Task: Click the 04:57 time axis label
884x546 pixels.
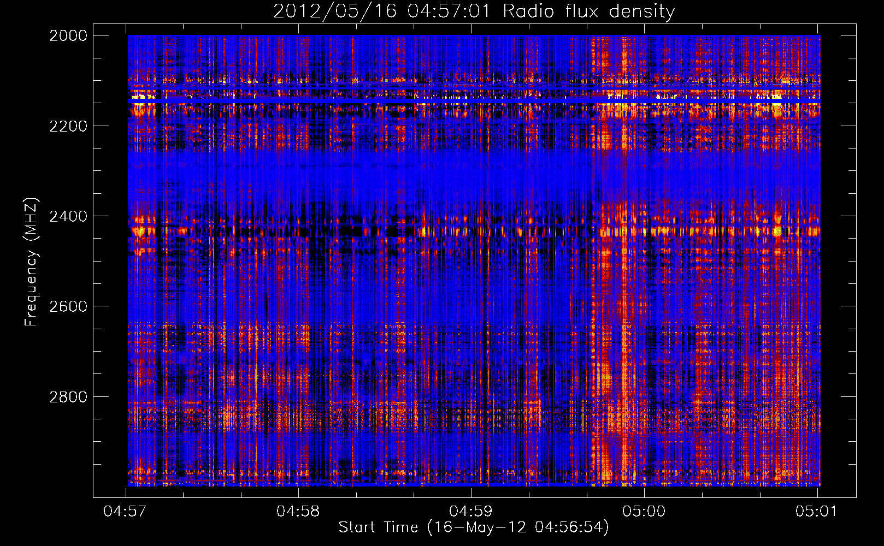Action: tap(125, 512)
